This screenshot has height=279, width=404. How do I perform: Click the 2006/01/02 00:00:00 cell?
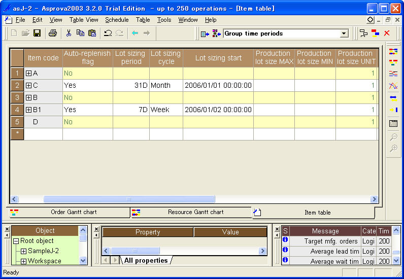coord(218,110)
